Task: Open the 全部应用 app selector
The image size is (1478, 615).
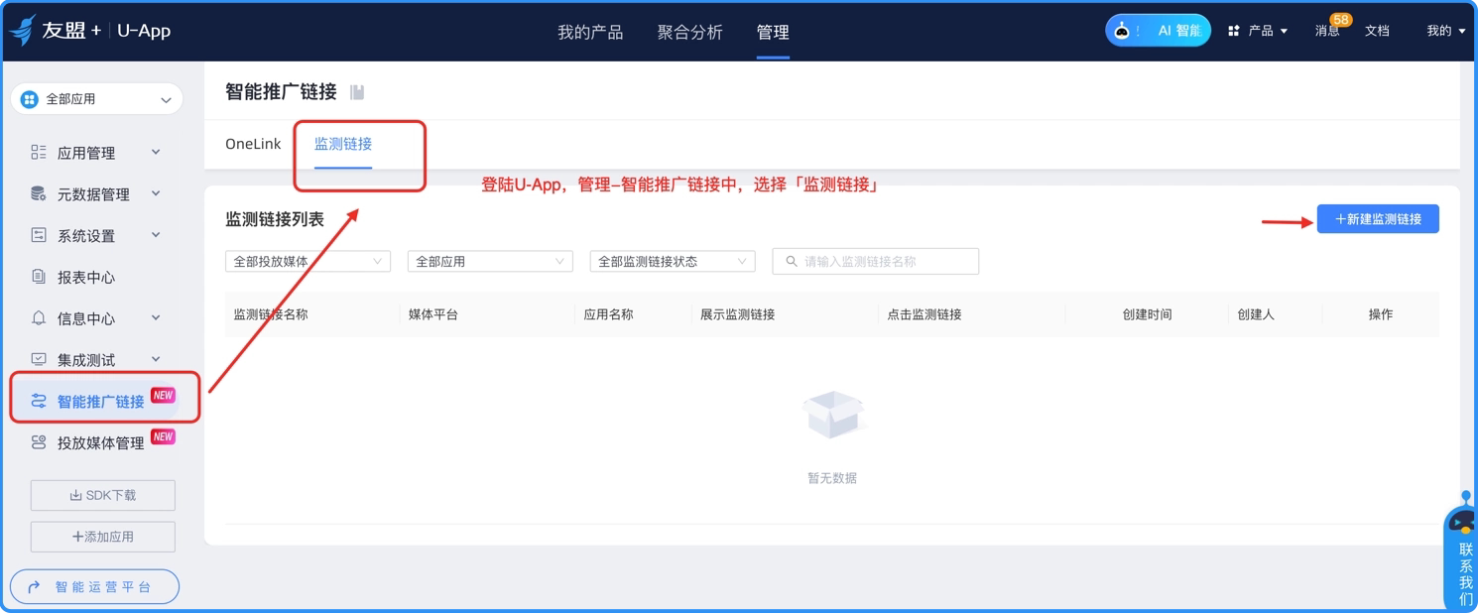Action: click(x=97, y=99)
